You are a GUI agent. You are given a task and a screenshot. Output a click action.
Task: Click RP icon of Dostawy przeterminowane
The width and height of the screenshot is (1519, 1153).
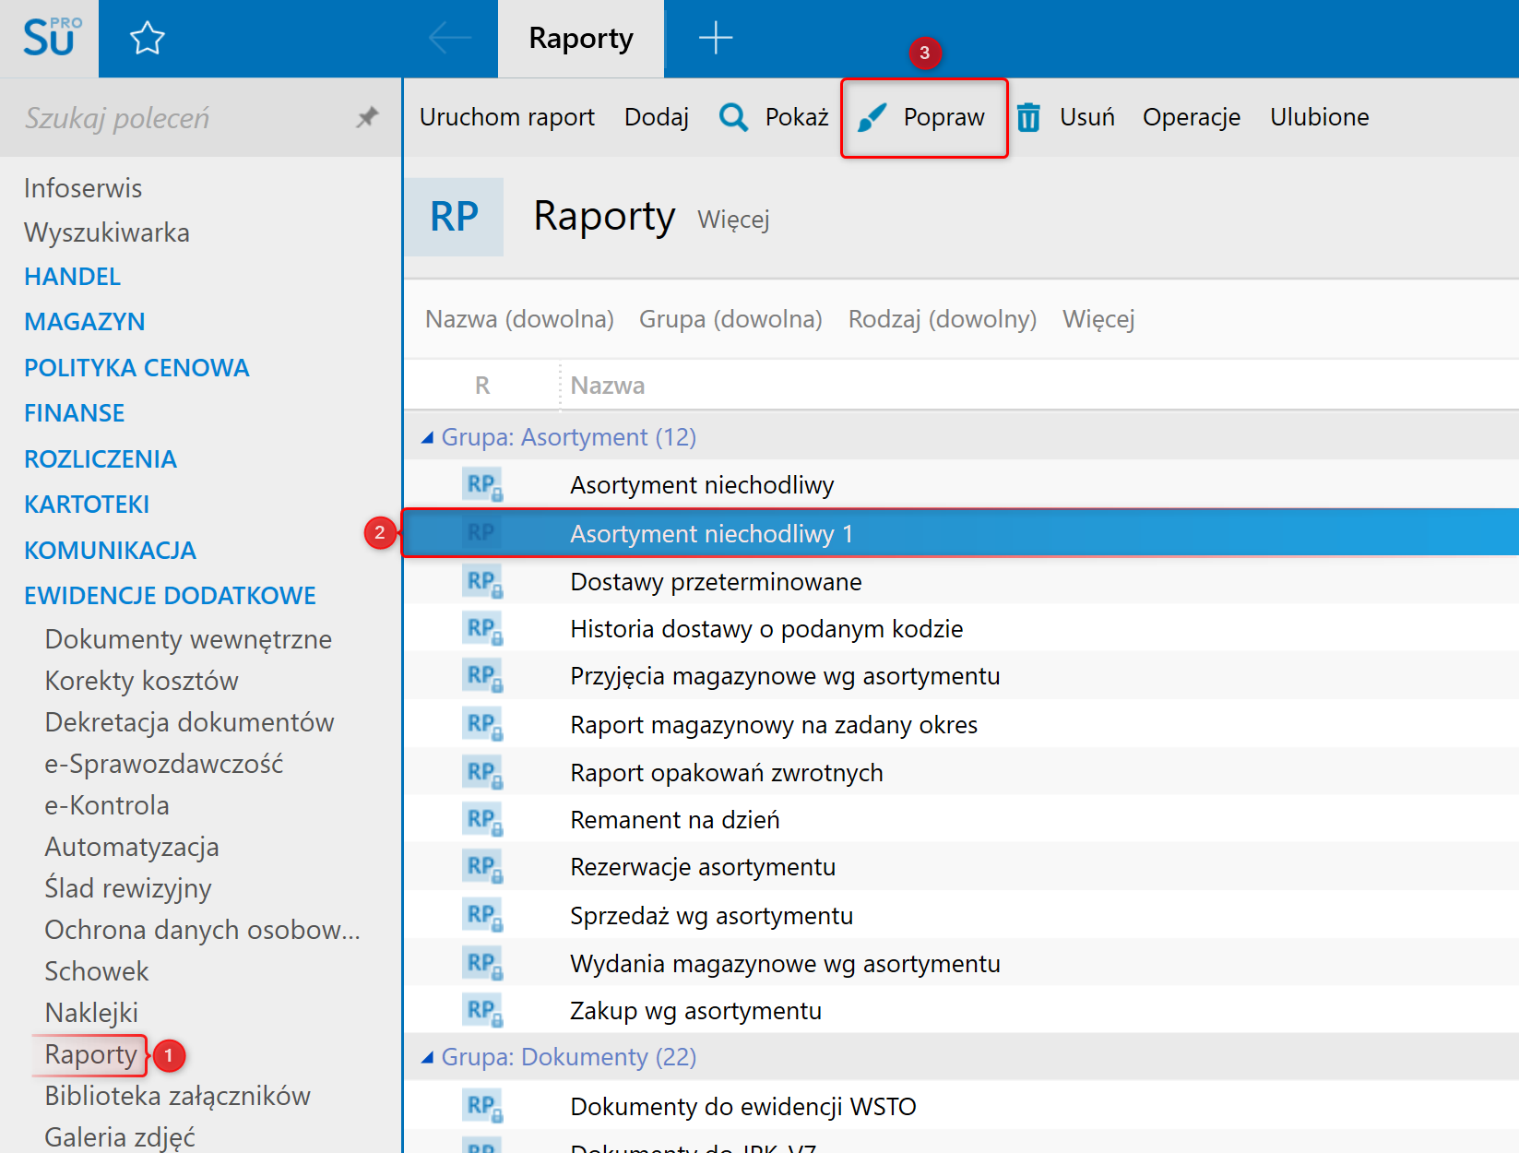click(x=482, y=582)
